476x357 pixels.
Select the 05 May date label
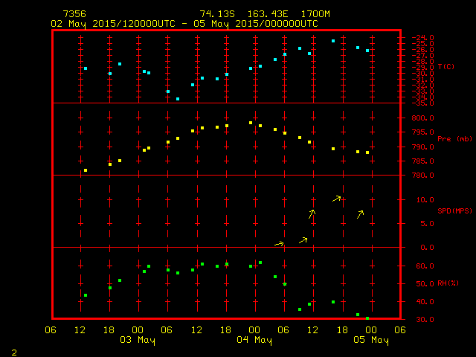click(370, 340)
